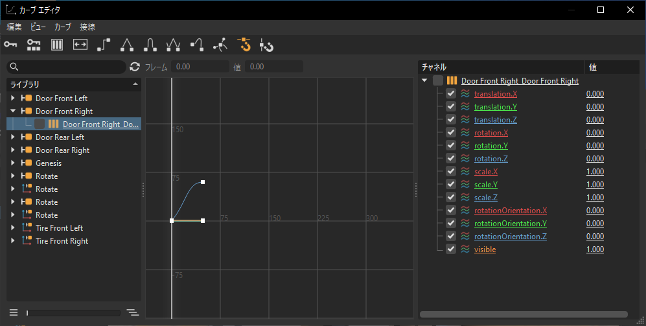Click the 値 input field
The height and width of the screenshot is (326, 646).
click(274, 66)
